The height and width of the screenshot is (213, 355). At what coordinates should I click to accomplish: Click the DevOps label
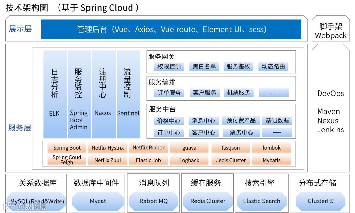(x=331, y=93)
